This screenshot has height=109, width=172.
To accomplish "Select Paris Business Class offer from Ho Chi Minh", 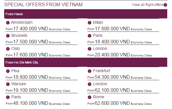I will (16, 97).
